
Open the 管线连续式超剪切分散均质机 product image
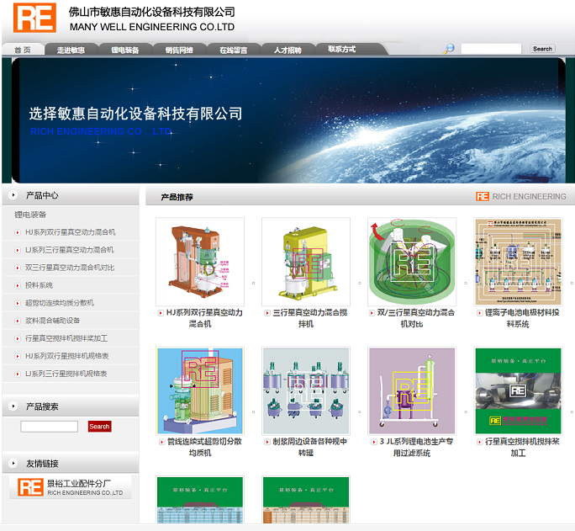pyautogui.click(x=199, y=391)
